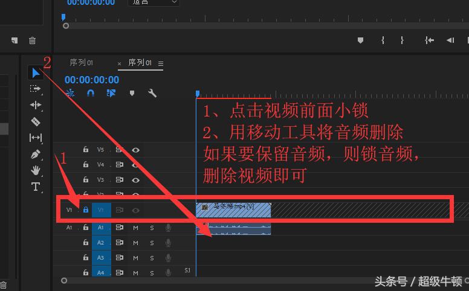Toggle A3 track target button
The height and width of the screenshot is (291, 469).
click(101, 258)
